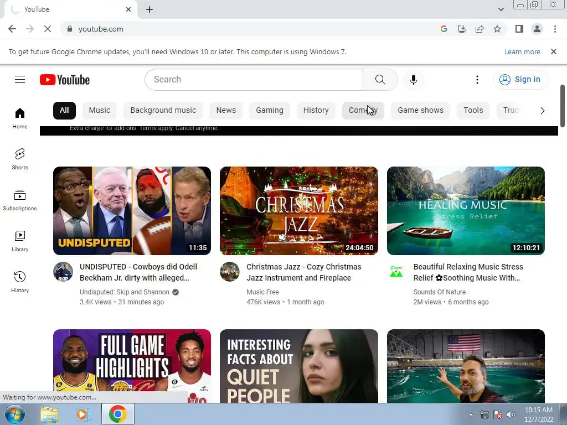Dismiss the Chrome update notification bar
567x425 pixels.
click(x=554, y=51)
